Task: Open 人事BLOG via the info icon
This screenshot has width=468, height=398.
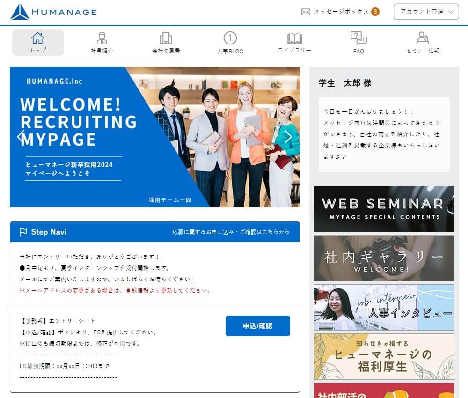Action: pyautogui.click(x=230, y=38)
